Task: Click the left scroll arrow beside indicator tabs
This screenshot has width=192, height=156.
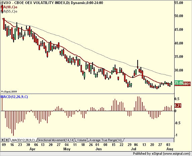Action: (x=3, y=140)
